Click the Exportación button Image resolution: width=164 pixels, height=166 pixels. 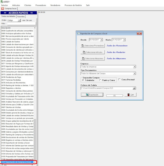92,95
